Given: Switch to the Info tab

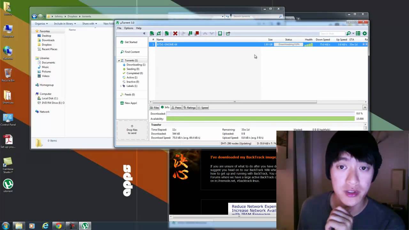Looking at the screenshot, I should pyautogui.click(x=165, y=107).
